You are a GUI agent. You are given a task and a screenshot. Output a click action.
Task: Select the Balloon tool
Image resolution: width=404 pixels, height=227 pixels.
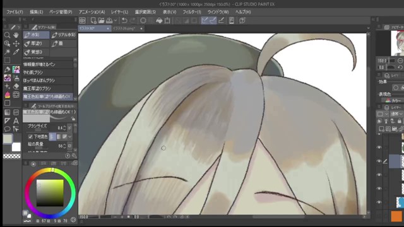[7, 129]
